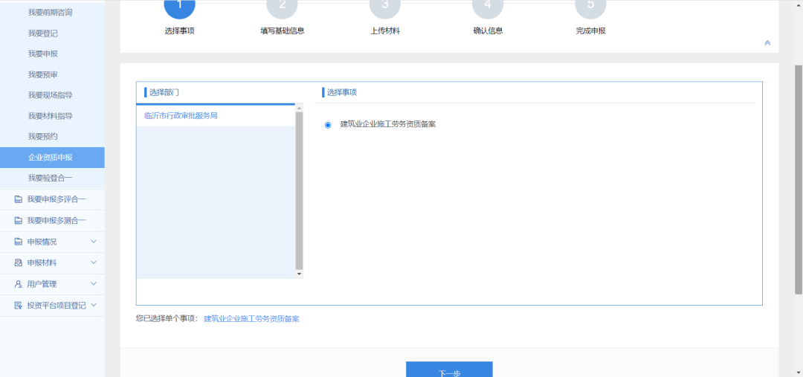The width and height of the screenshot is (803, 377).
Task: Click the 我要申报多测合一 sidebar icon
Action: [x=18, y=221]
